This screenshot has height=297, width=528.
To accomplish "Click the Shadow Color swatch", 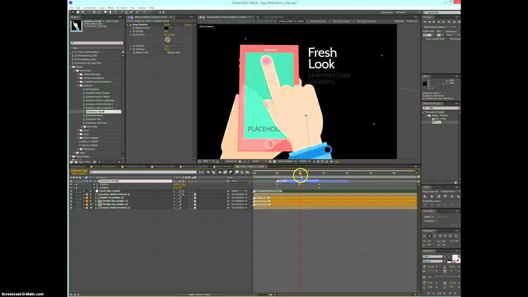I will 166,28.
